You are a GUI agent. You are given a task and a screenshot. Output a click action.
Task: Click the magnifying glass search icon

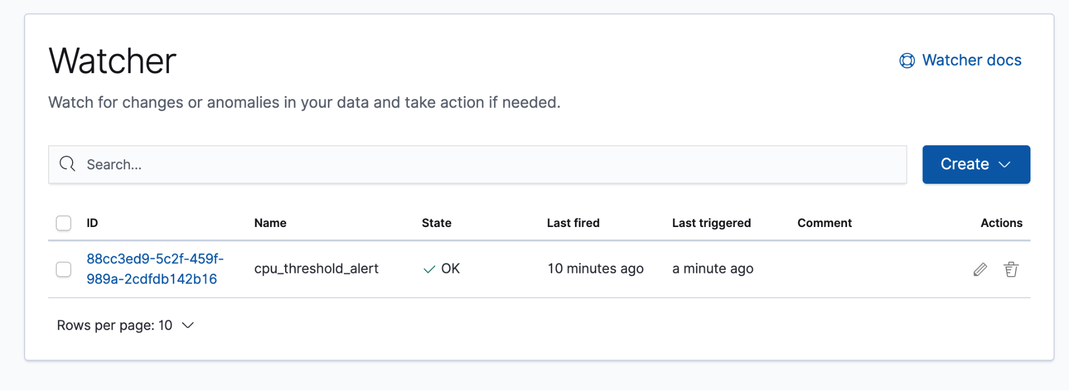[x=67, y=164]
